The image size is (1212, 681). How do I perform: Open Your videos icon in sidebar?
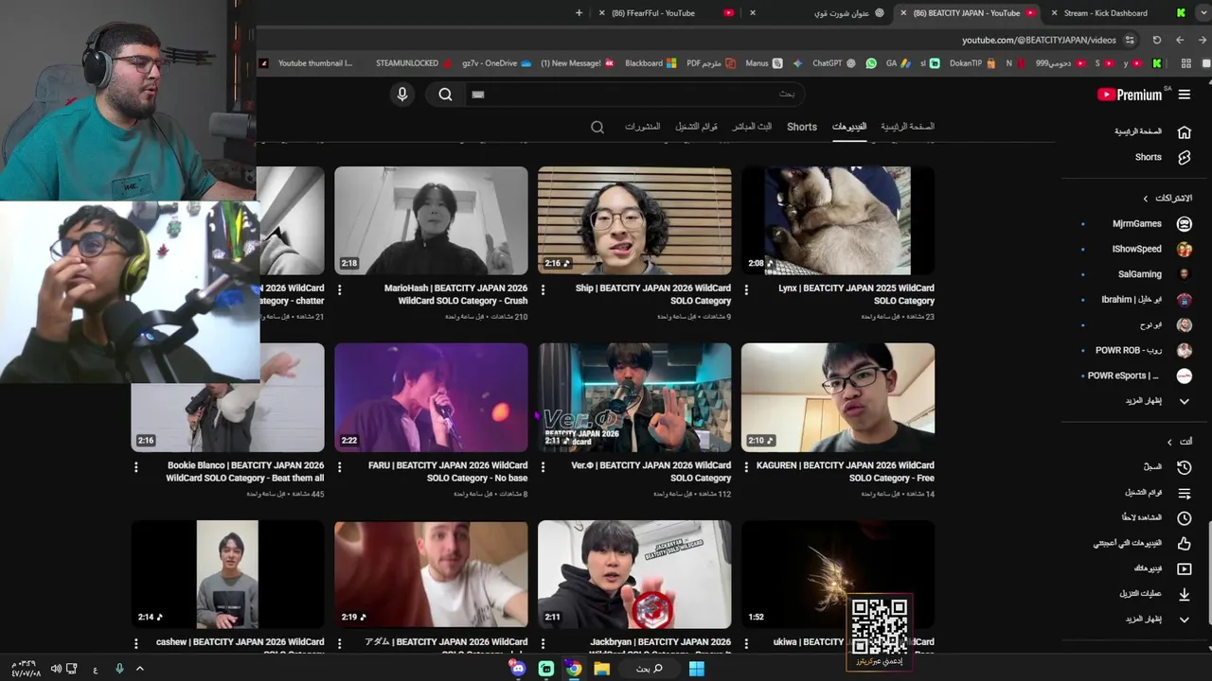coord(1184,568)
